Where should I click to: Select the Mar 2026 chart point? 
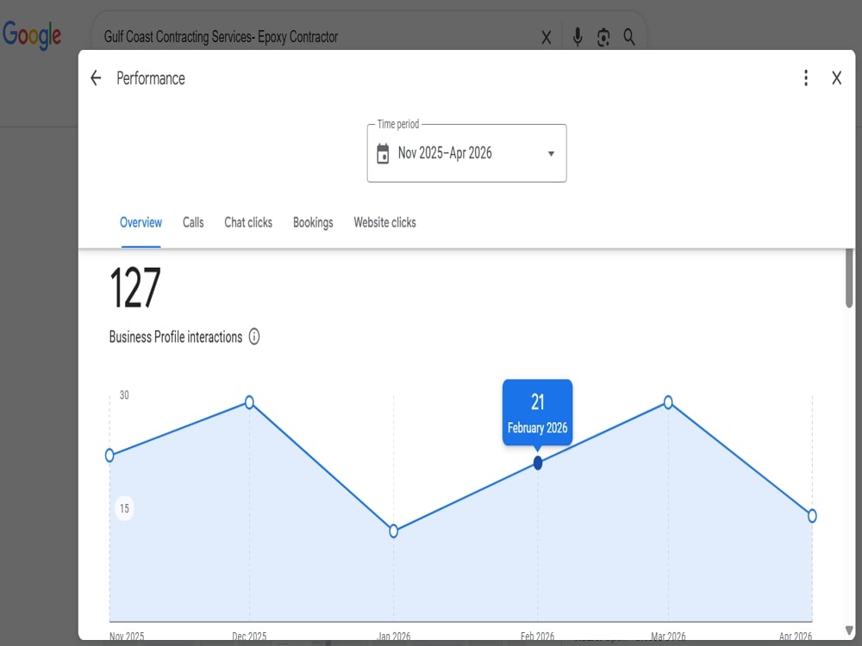pyautogui.click(x=668, y=402)
